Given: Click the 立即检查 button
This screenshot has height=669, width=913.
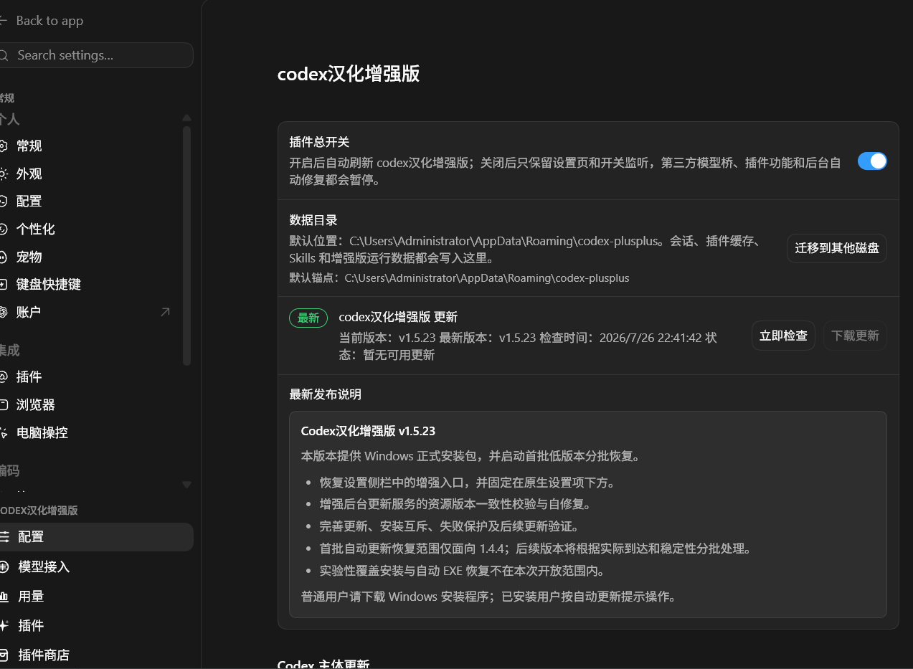Looking at the screenshot, I should pyautogui.click(x=783, y=336).
